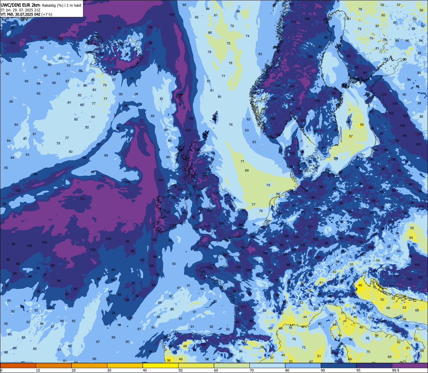Click the 20–30% legend color swatch

point(89,365)
